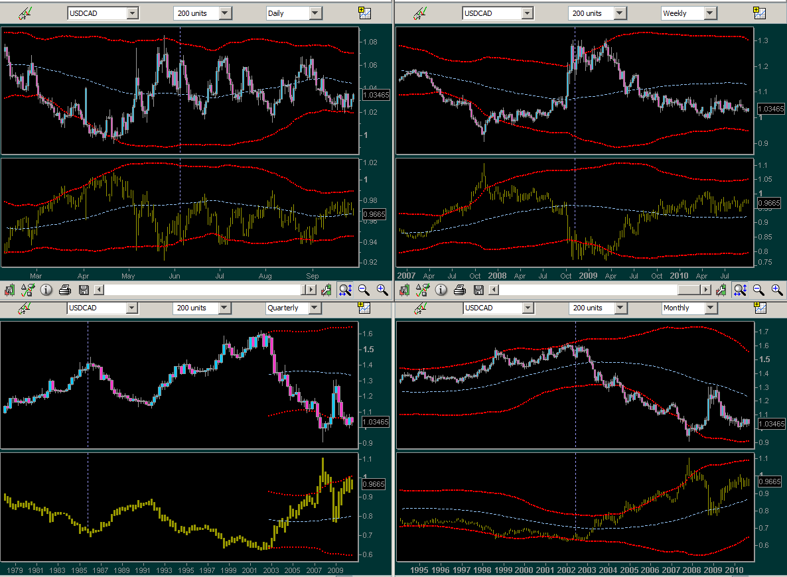
Task: Click the 1.03465 price label on Daily chart
Action: click(x=376, y=95)
